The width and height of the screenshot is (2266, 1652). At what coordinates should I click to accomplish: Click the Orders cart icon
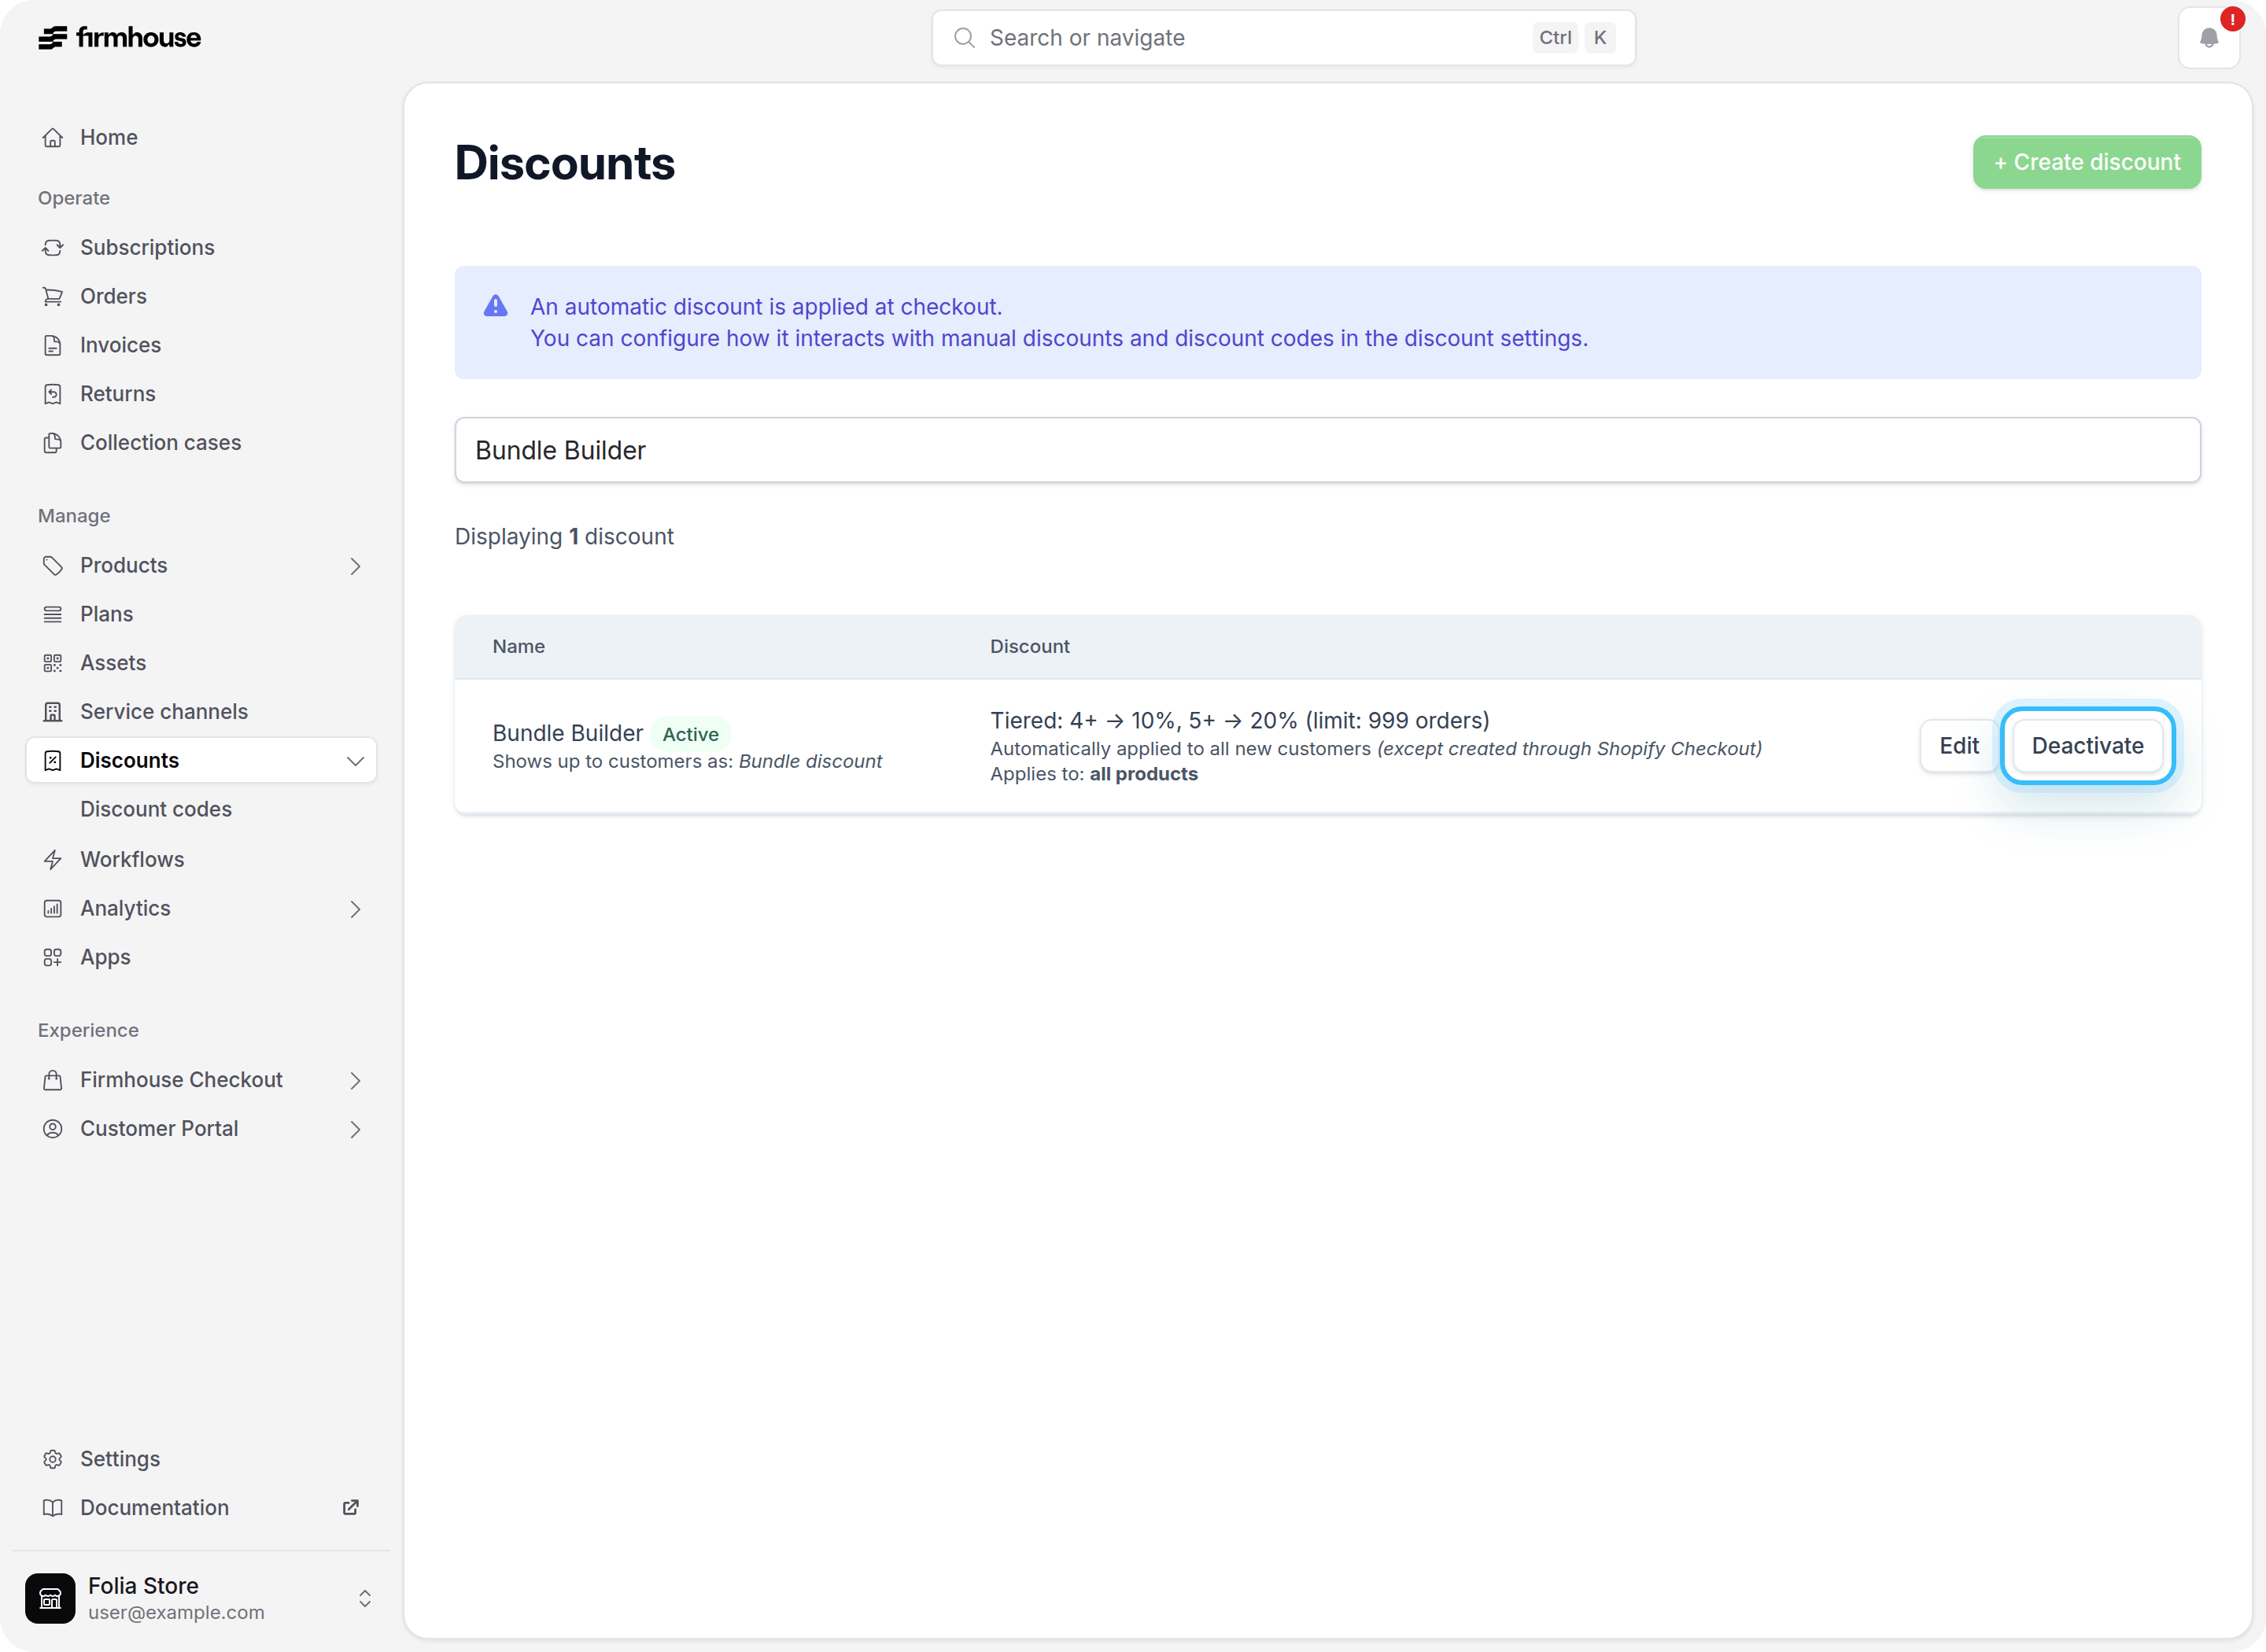click(x=53, y=297)
